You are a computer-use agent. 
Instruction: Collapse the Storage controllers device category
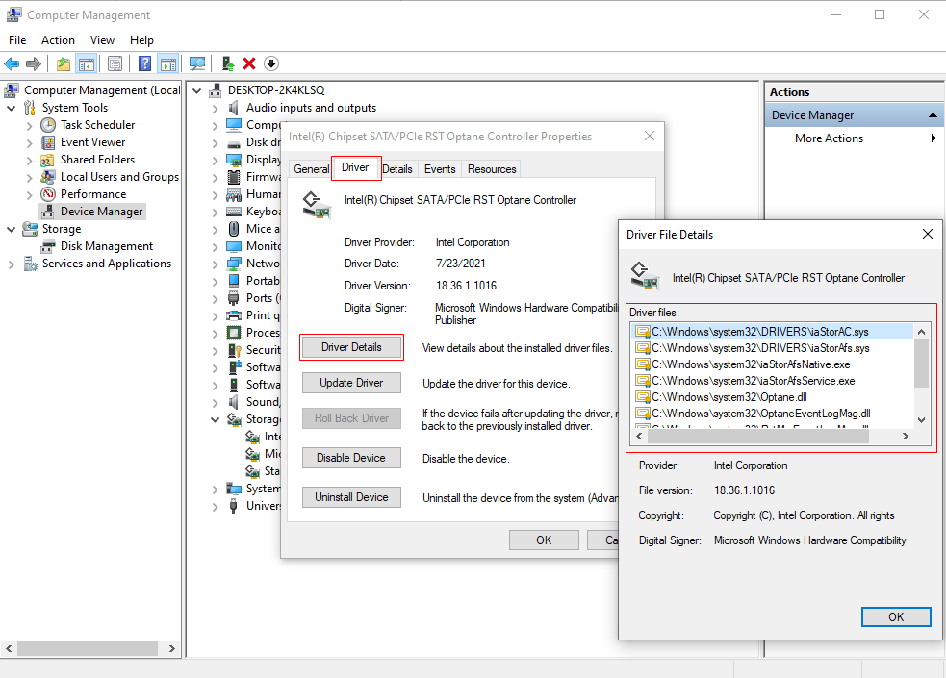[216, 418]
